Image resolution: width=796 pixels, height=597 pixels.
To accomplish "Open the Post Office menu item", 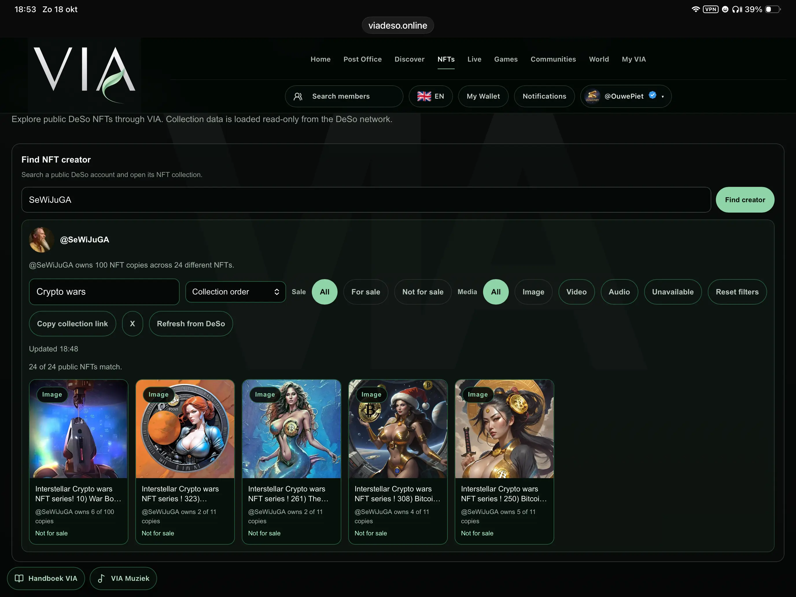I will [362, 59].
